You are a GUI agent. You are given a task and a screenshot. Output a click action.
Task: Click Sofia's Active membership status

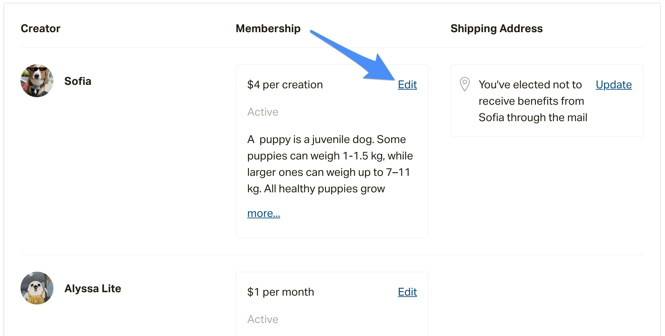coord(263,112)
